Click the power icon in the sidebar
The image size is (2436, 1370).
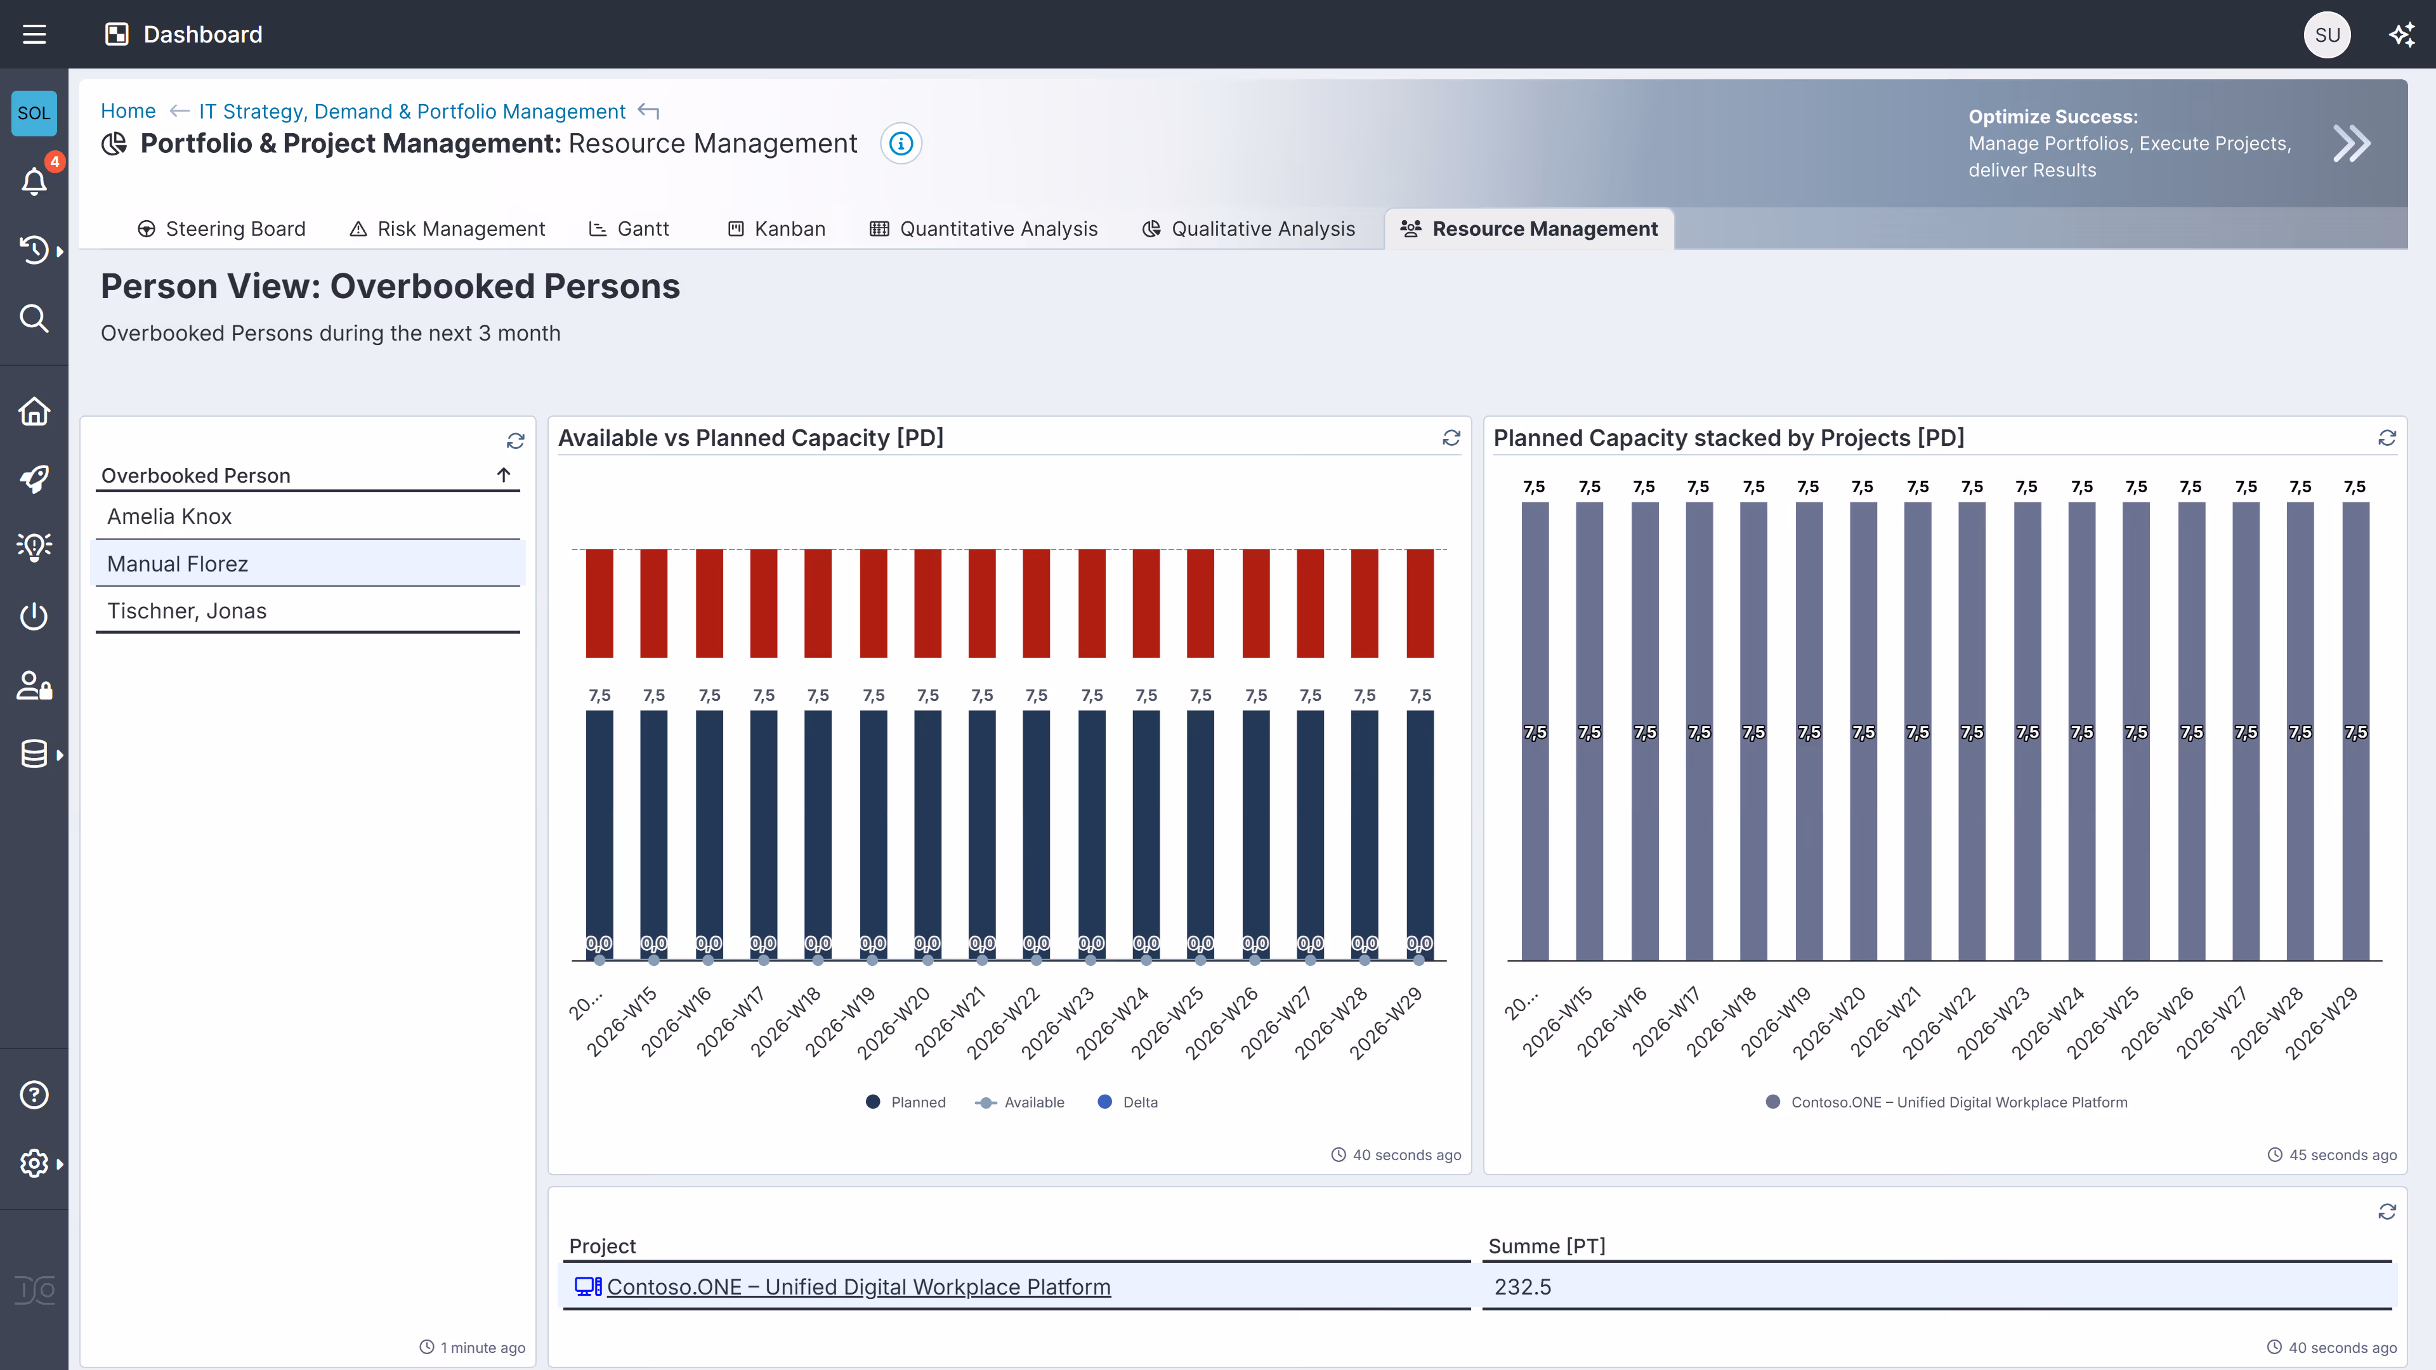[34, 616]
